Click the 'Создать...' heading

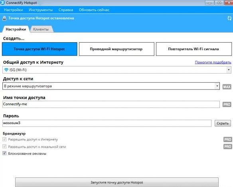coord(14,39)
